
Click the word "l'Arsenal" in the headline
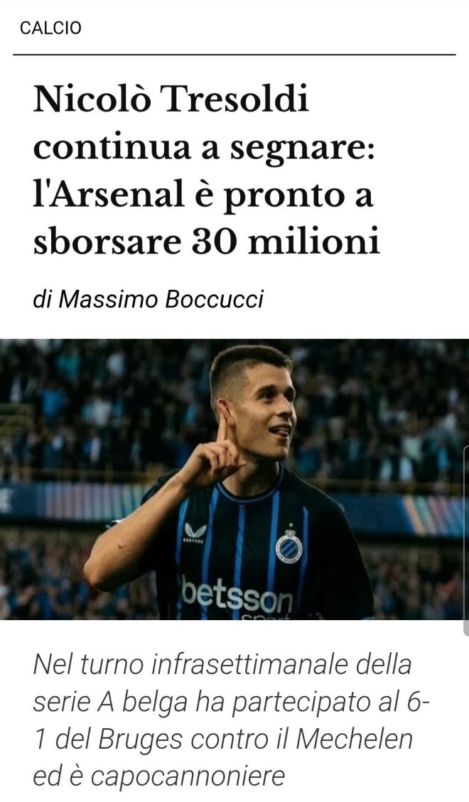coord(109,195)
